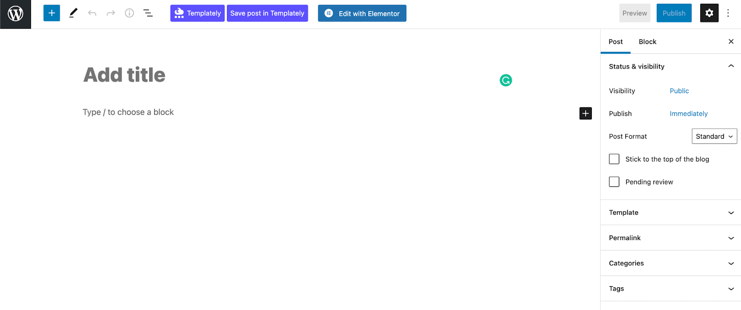
Task: Toggle the settings gear icon
Action: 709,13
